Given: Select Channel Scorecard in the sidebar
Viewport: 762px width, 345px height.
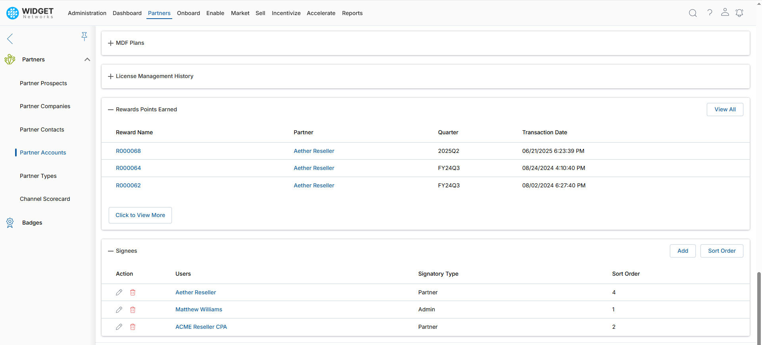Looking at the screenshot, I should [45, 199].
